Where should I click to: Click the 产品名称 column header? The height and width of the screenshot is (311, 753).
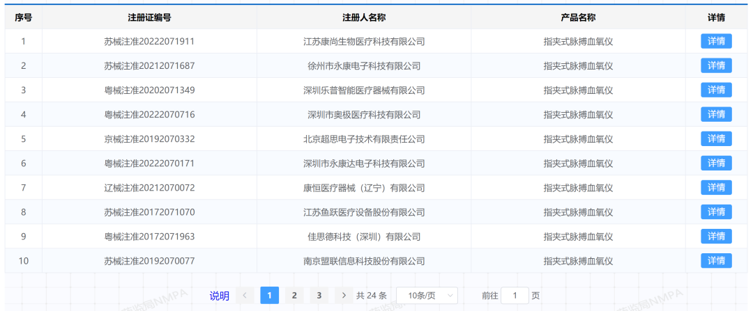(x=578, y=17)
